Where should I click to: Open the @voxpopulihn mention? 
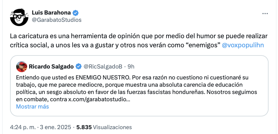[x=243, y=45]
